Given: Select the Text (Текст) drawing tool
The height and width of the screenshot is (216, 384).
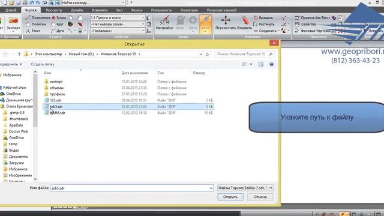Looking at the screenshot, I should tap(33, 31).
